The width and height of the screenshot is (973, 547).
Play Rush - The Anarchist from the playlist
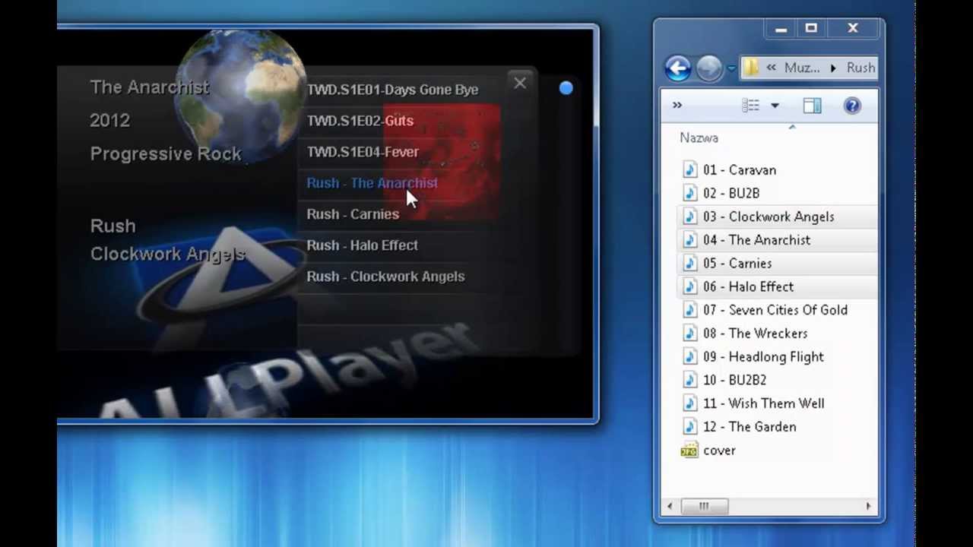tap(372, 183)
